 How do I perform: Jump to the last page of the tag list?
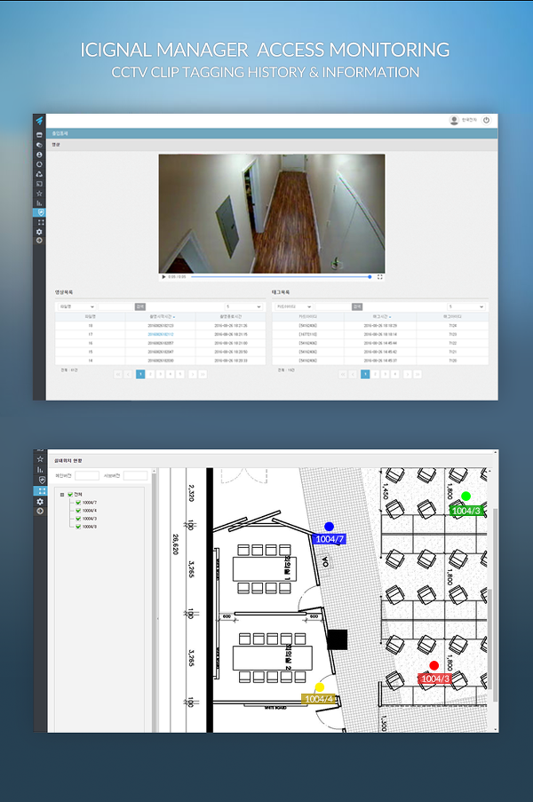point(418,375)
